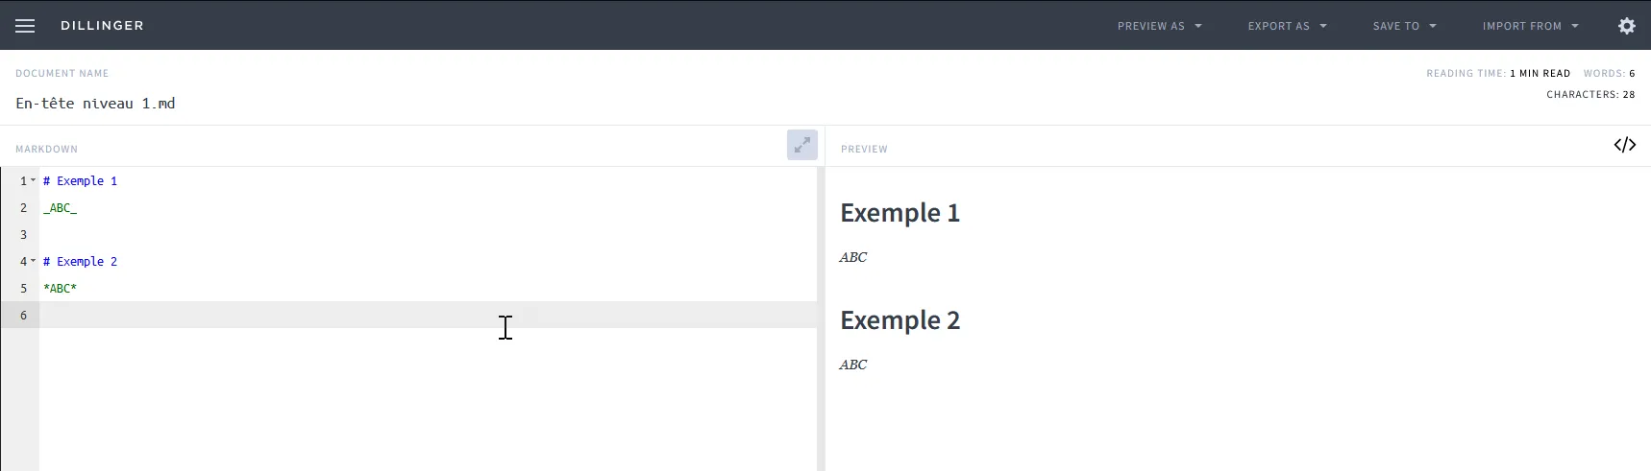The image size is (1651, 471).
Task: Click the *ABC* text on line 5
Action: [x=60, y=289]
